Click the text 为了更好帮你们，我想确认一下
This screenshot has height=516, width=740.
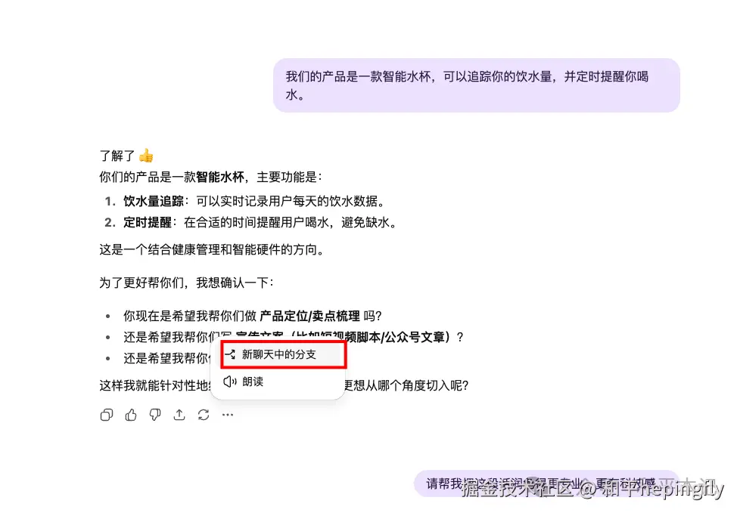tap(186, 283)
